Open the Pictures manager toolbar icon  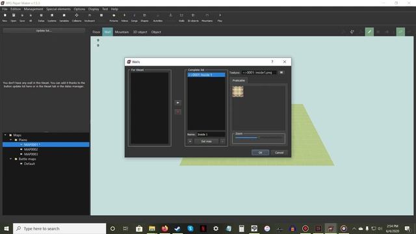click(114, 18)
